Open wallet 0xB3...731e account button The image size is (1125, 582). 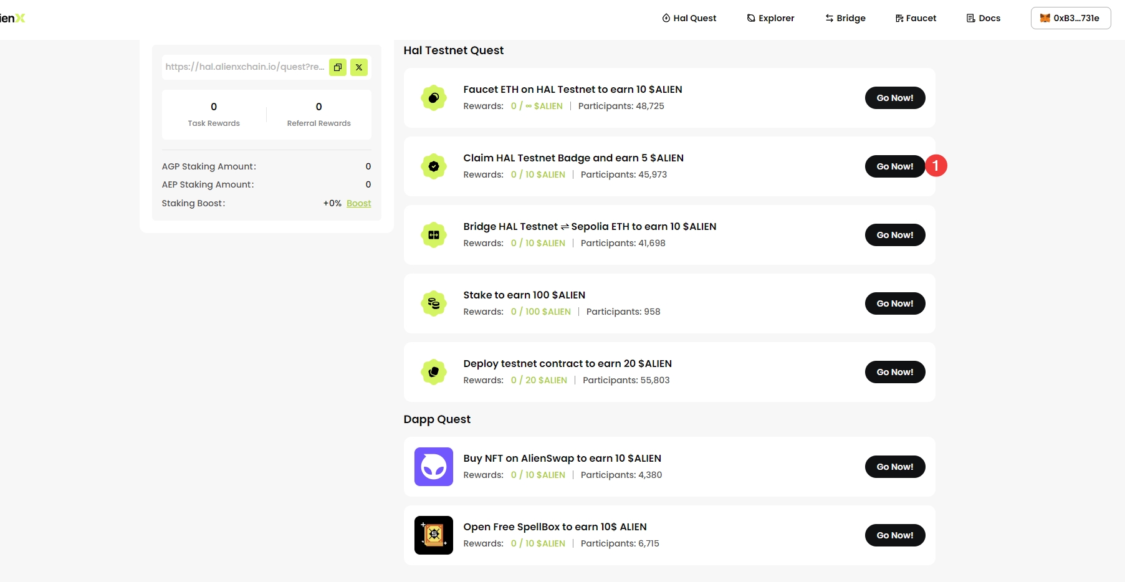pyautogui.click(x=1070, y=18)
